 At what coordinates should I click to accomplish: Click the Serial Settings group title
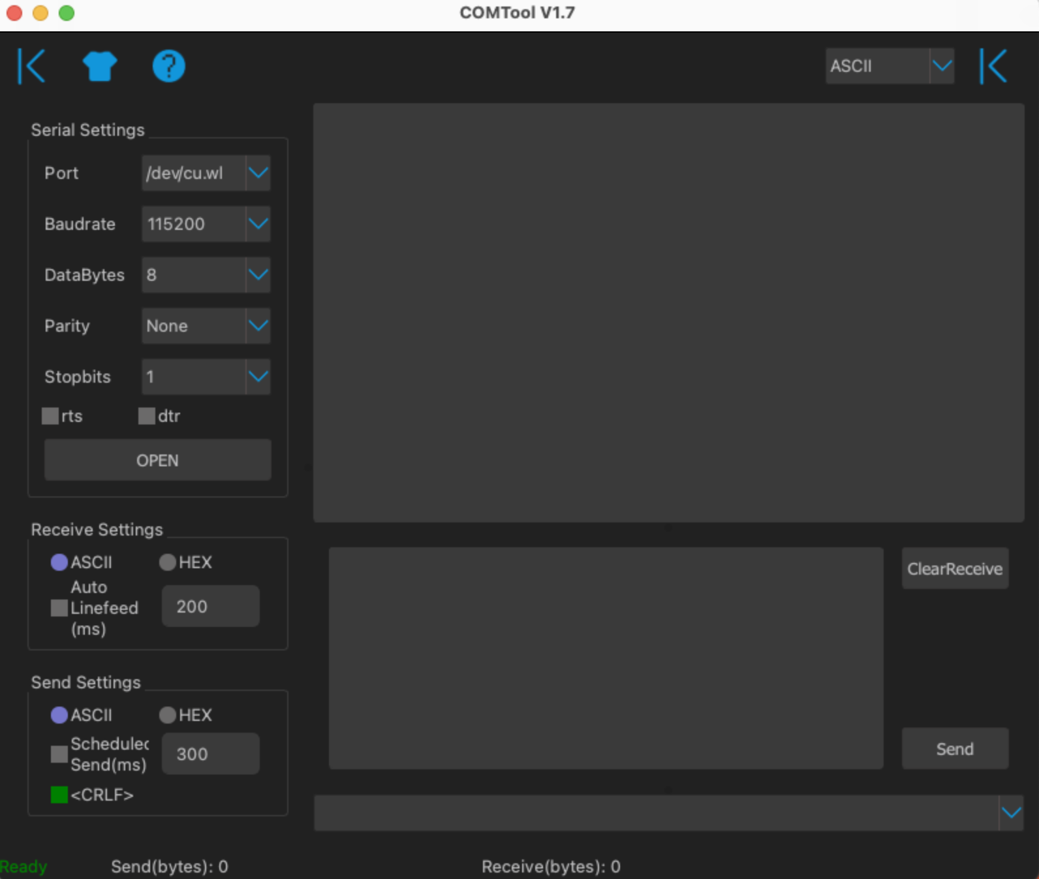pyautogui.click(x=87, y=130)
